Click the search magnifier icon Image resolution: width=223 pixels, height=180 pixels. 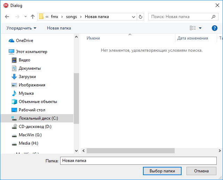pyautogui.click(x=213, y=17)
